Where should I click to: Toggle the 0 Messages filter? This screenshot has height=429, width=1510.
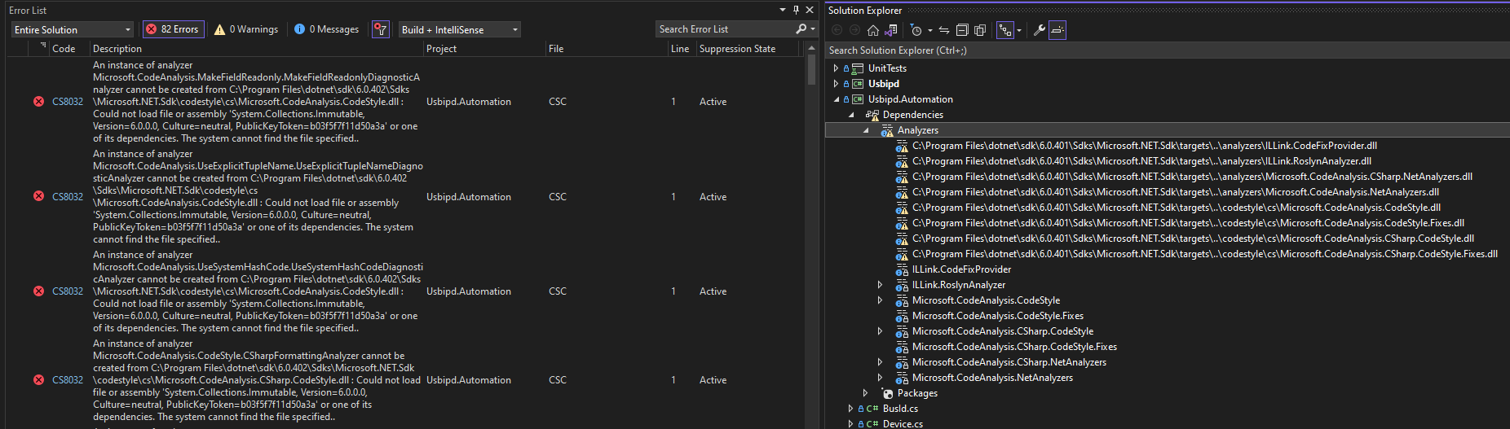tap(326, 29)
